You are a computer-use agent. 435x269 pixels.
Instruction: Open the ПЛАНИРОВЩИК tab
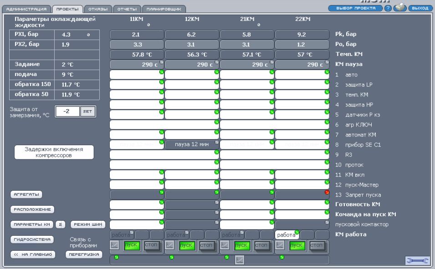pos(164,9)
